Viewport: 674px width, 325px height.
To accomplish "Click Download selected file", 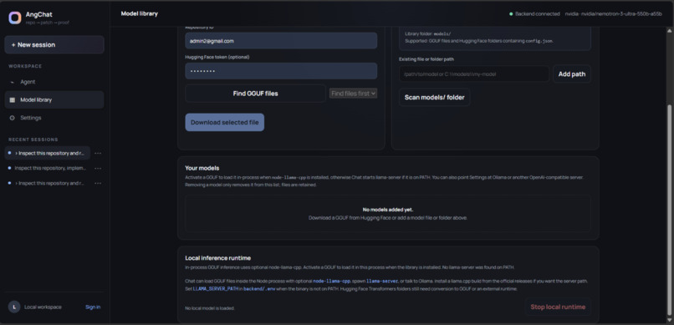I will [225, 122].
